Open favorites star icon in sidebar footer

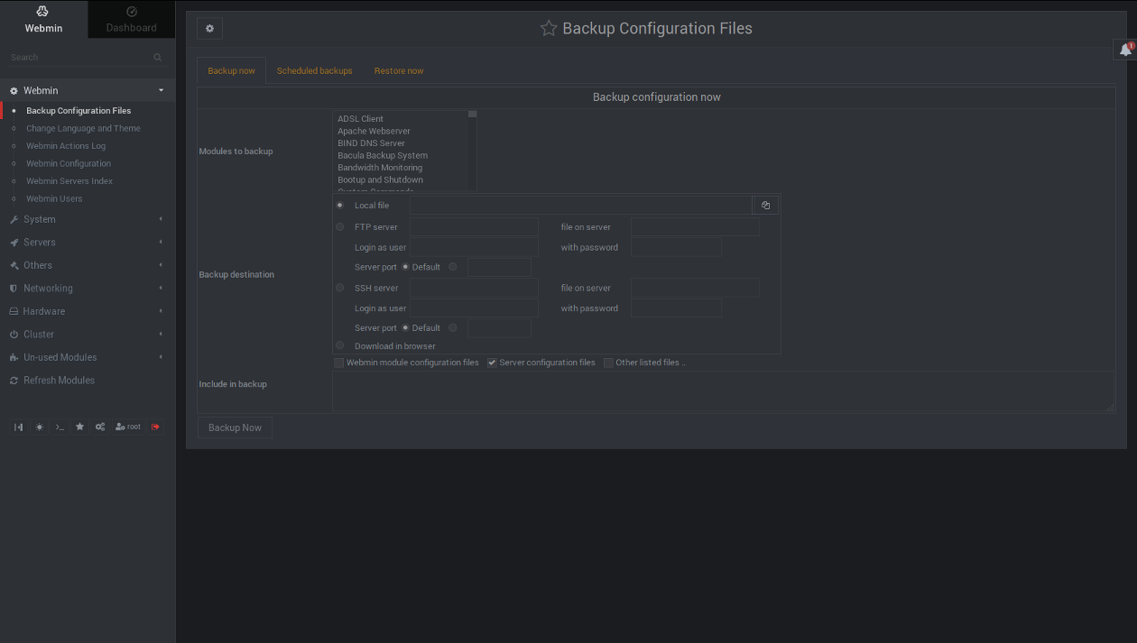coord(79,427)
